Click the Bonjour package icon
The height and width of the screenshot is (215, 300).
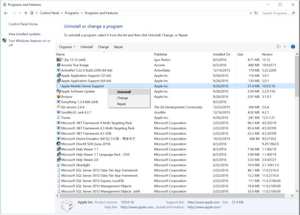(x=59, y=96)
